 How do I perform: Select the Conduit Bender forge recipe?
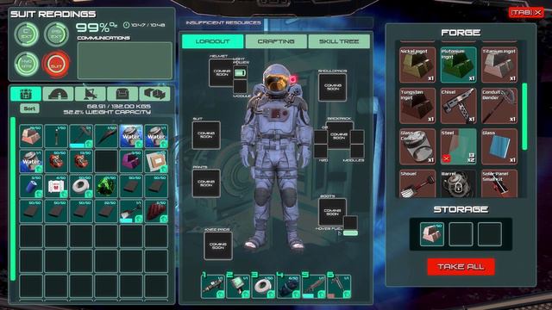(499, 106)
